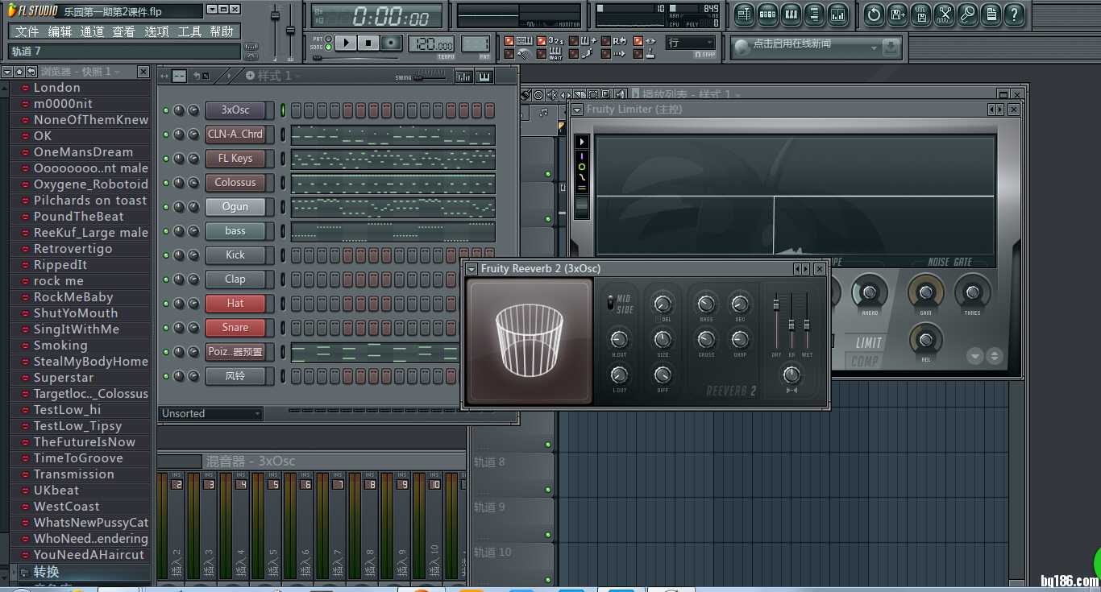This screenshot has width=1101, height=592.
Task: Open the Fruity Reeverb 2 plugin options arrow
Action: (x=472, y=269)
